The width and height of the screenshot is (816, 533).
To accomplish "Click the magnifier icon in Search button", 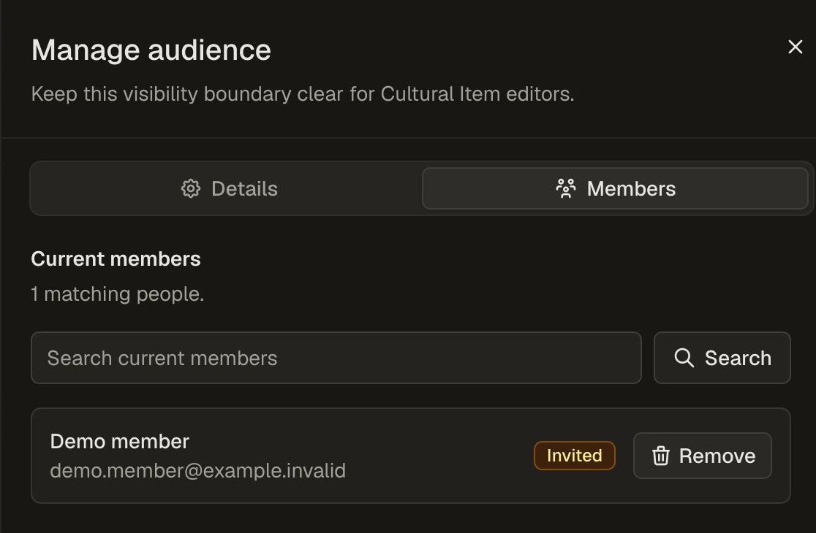I will tap(684, 358).
